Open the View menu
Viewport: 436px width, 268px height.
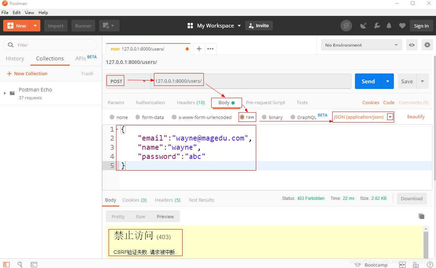(x=29, y=12)
